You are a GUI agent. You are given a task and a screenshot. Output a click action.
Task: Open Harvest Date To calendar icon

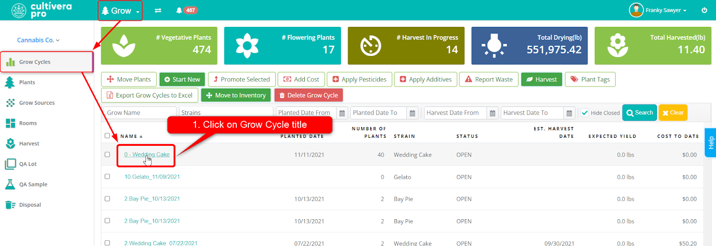tap(569, 113)
